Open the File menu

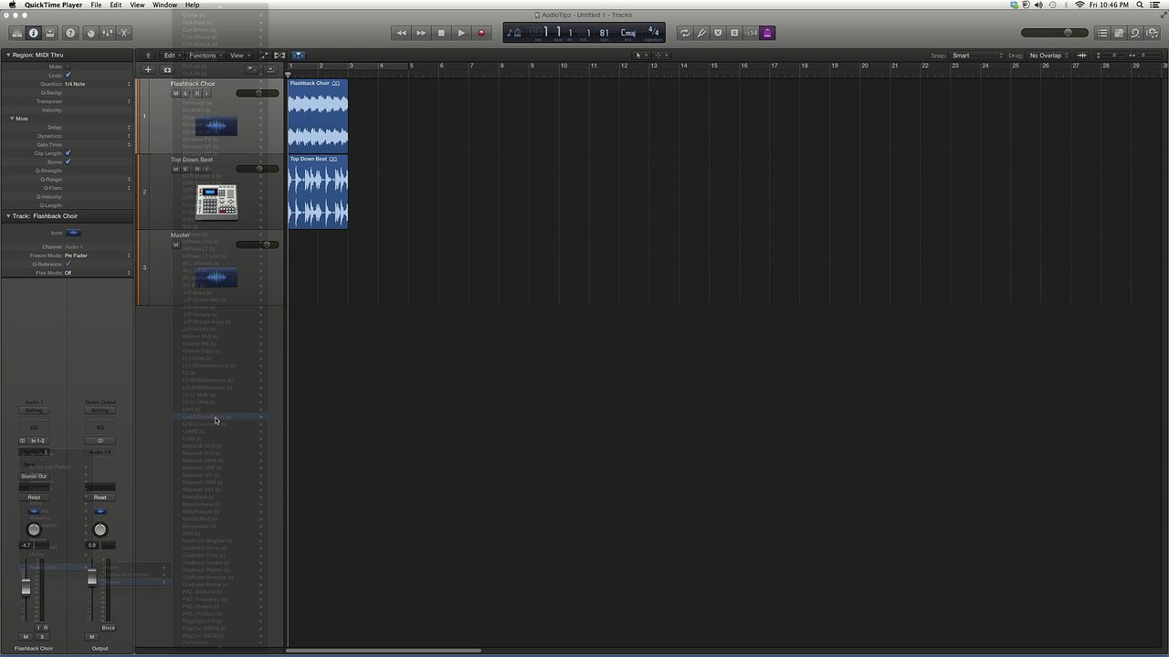96,5
